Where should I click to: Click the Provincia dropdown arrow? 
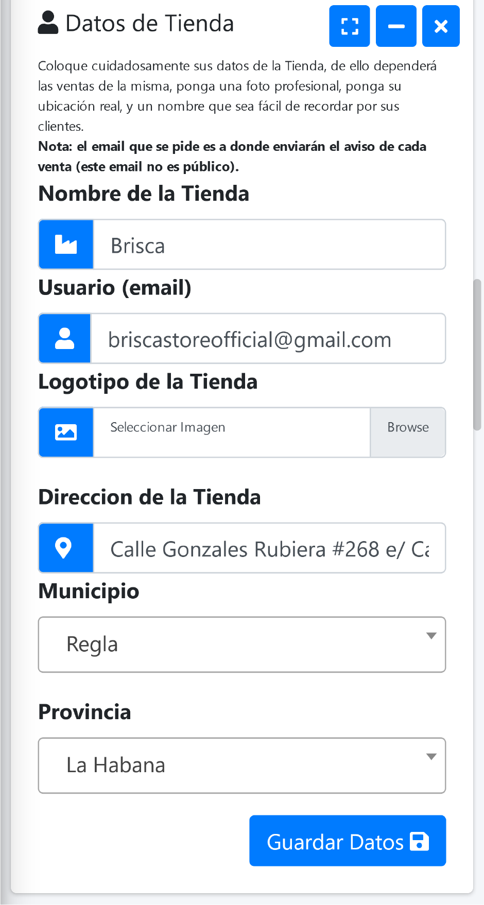pyautogui.click(x=431, y=757)
